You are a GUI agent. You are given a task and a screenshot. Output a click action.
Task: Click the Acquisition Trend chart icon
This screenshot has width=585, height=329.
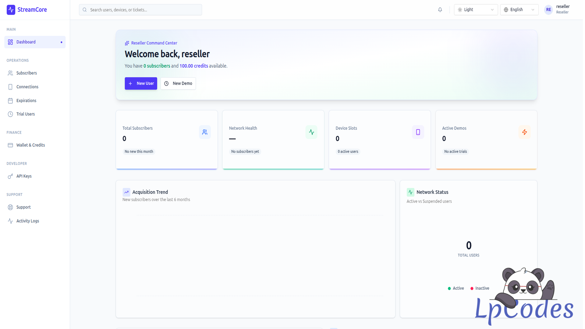126,192
